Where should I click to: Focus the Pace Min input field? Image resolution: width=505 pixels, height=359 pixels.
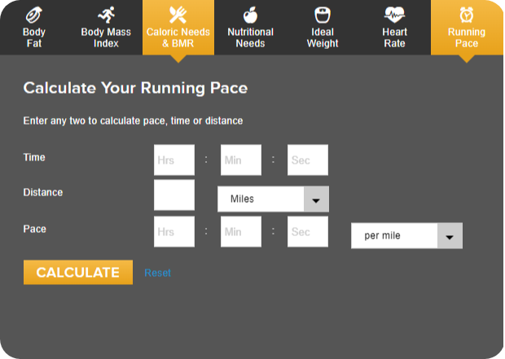pos(241,232)
